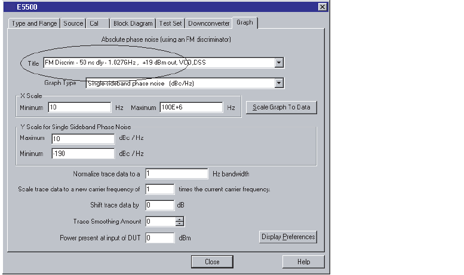
Task: Open the Cal tab
Action: tap(98, 23)
